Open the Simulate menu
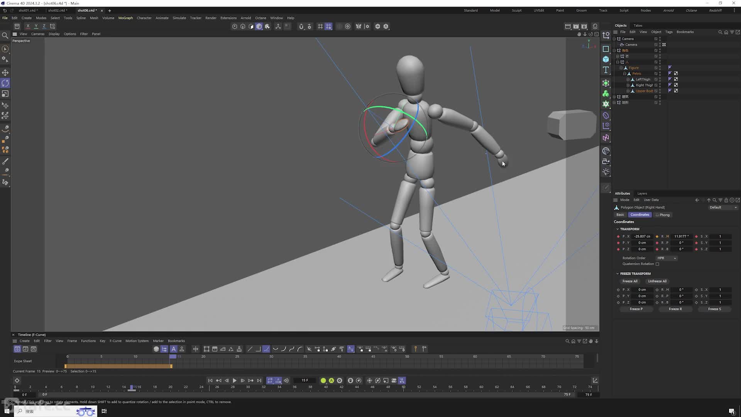The height and width of the screenshot is (417, 741). (179, 18)
